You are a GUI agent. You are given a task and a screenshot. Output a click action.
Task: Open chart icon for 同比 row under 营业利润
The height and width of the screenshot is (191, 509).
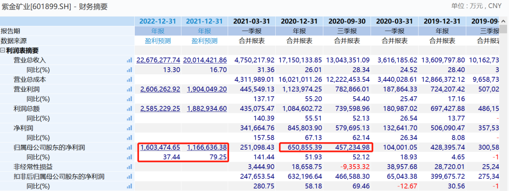[130, 99]
